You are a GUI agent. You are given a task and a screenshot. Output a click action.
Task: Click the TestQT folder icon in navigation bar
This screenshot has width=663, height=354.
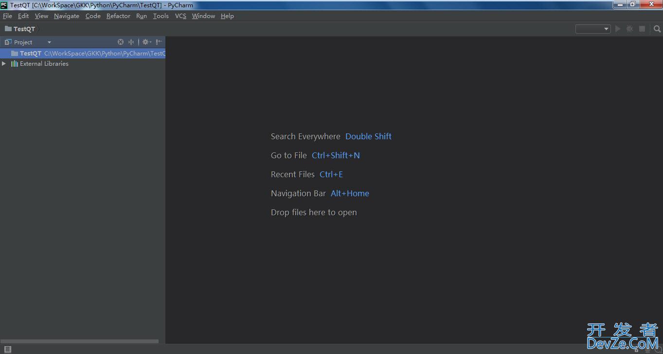(8, 29)
